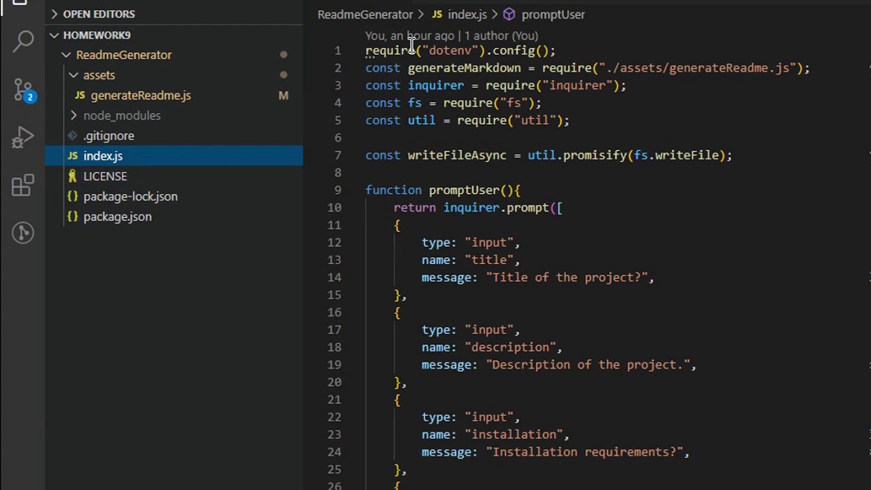
Task: Click the text "Description of the project."
Action: point(588,365)
